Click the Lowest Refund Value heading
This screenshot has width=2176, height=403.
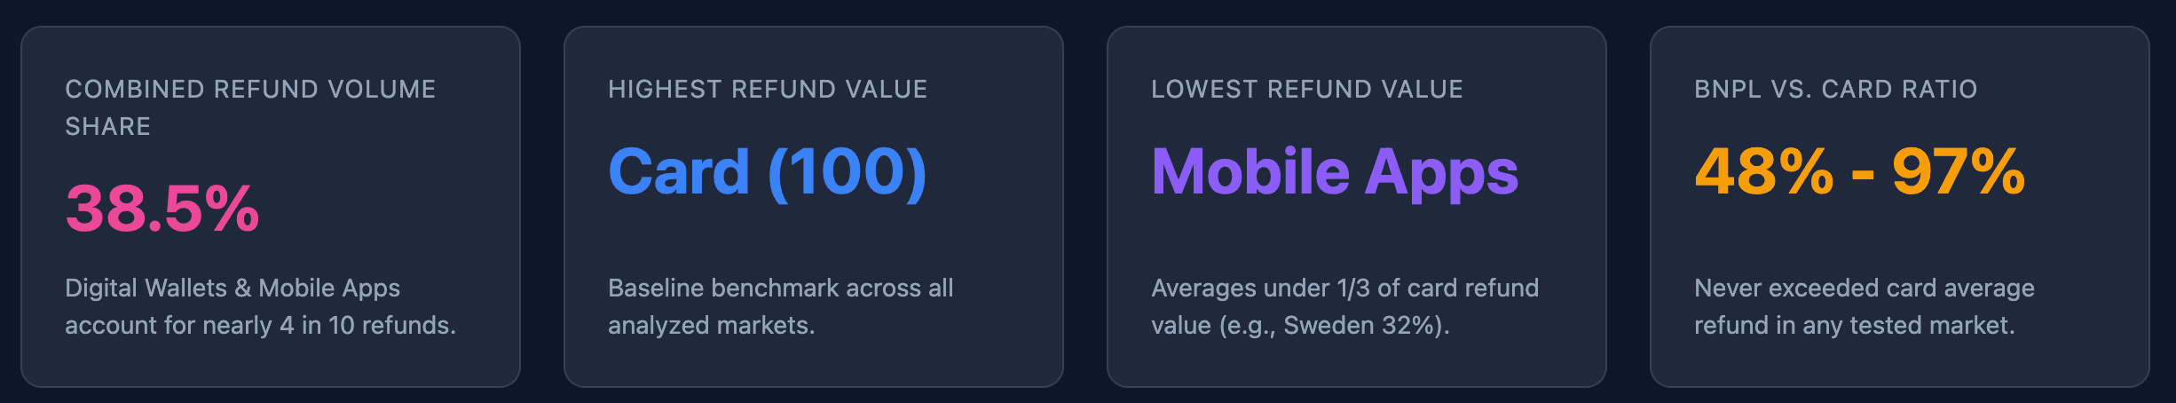click(1307, 89)
